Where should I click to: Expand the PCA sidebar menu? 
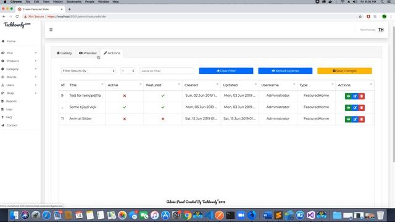[x=19, y=53]
